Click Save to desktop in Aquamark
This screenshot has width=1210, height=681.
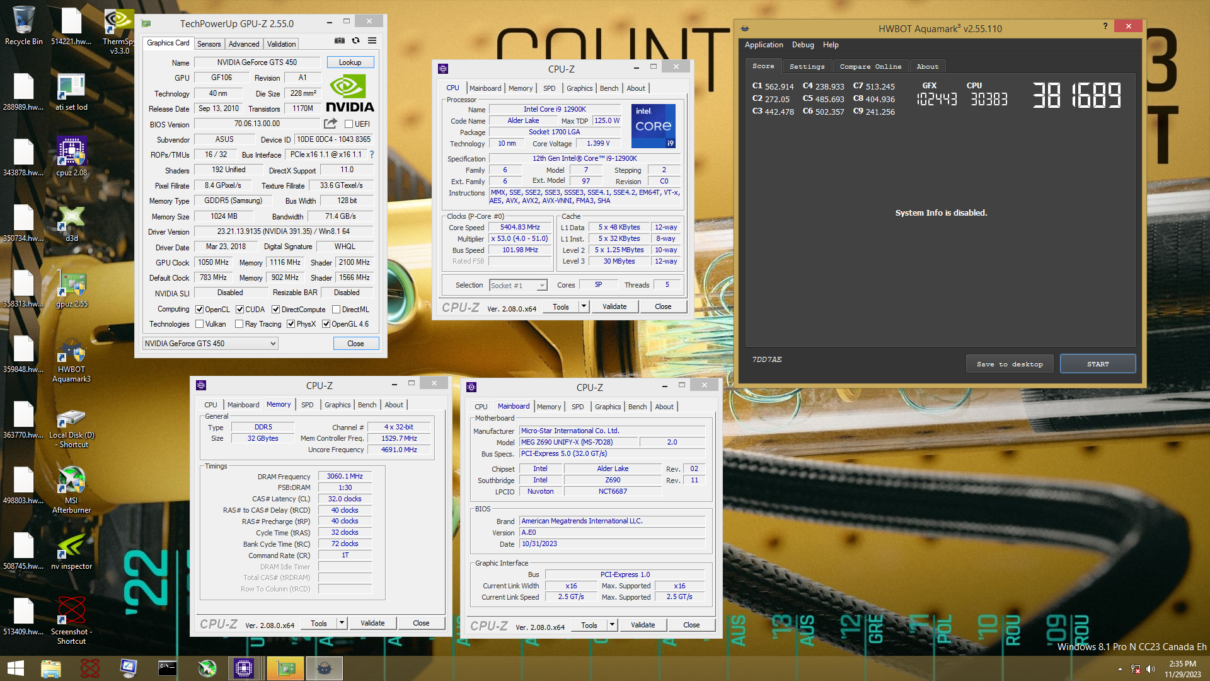tap(1010, 364)
